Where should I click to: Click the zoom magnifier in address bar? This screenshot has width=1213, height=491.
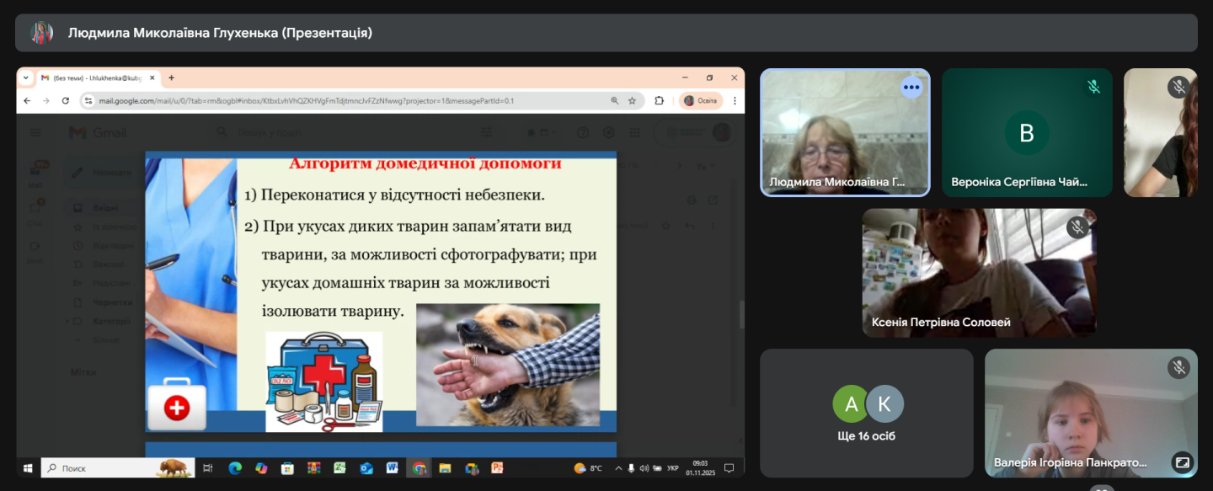[614, 100]
